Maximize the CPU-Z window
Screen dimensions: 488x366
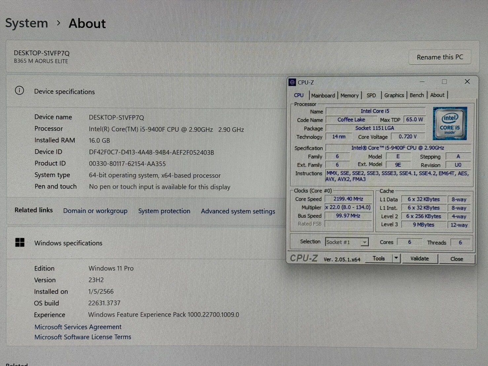click(444, 82)
